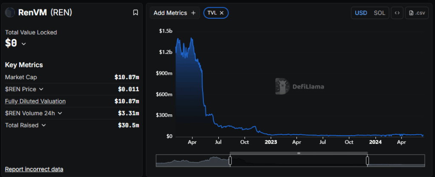Viewport: 435px width, 177px height.
Task: Remove the TVL metric with X
Action: 222,13
